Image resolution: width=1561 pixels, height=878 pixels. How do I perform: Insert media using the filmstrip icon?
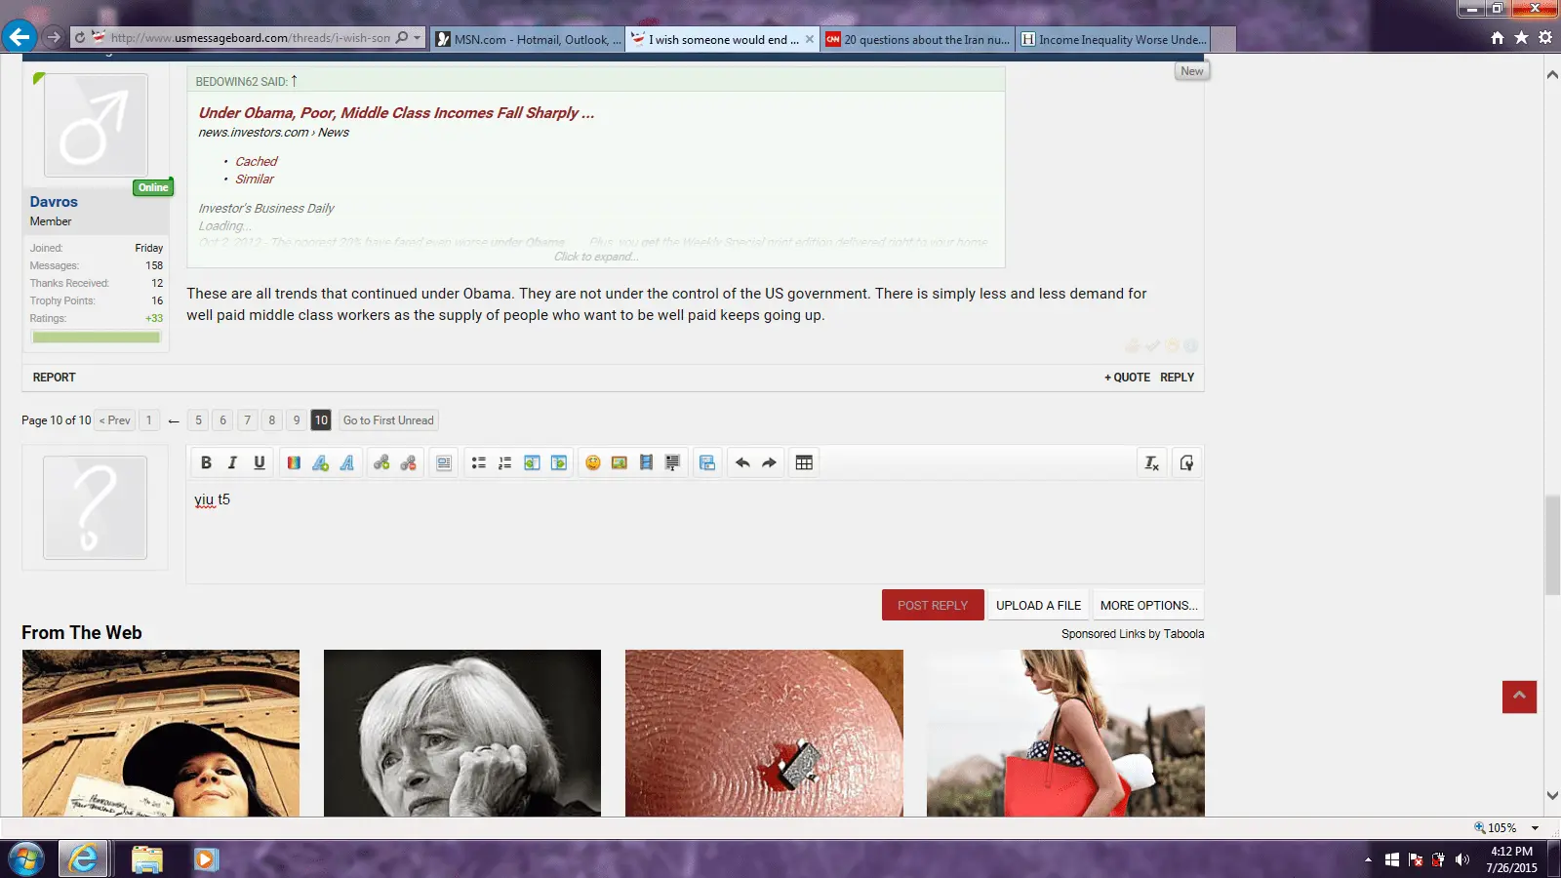(646, 462)
